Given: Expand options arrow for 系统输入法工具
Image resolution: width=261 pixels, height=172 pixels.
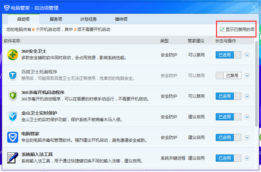Looking at the screenshot, I should point(247,158).
